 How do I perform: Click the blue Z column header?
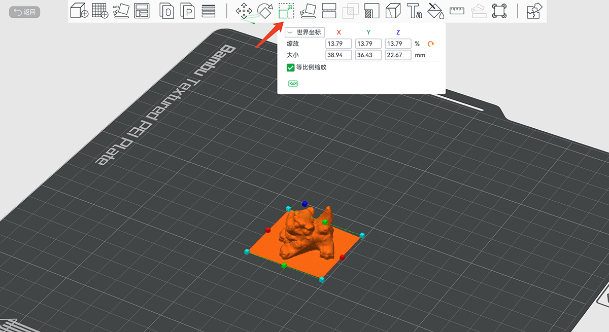(398, 32)
